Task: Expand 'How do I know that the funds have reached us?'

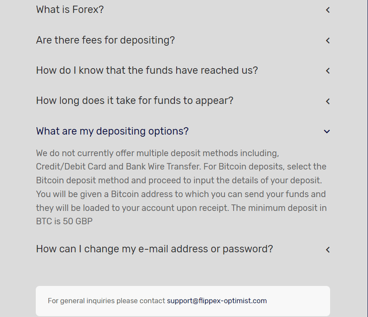Action: [x=147, y=70]
